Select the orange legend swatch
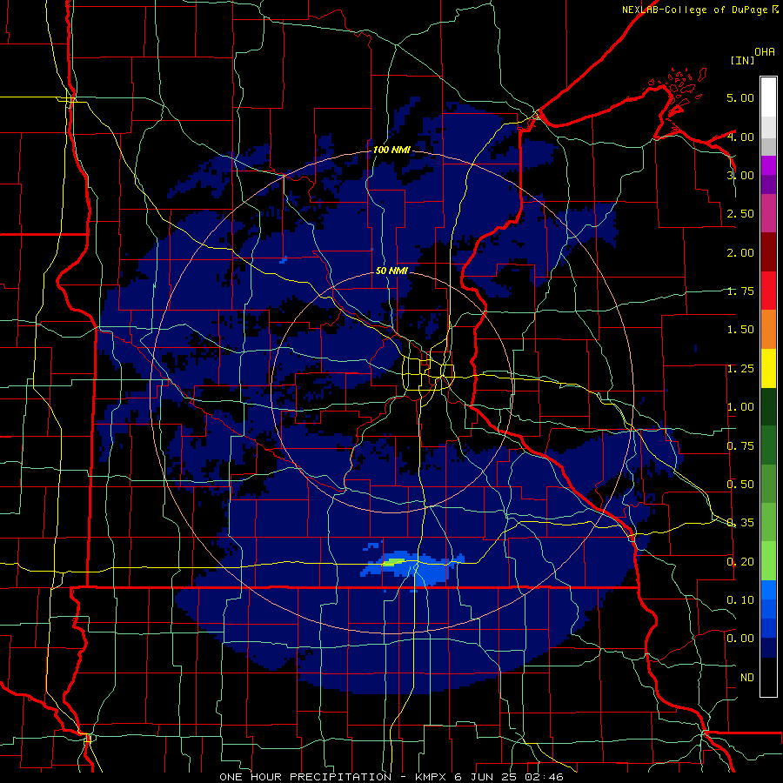Viewport: 783px width, 783px height. [768, 329]
